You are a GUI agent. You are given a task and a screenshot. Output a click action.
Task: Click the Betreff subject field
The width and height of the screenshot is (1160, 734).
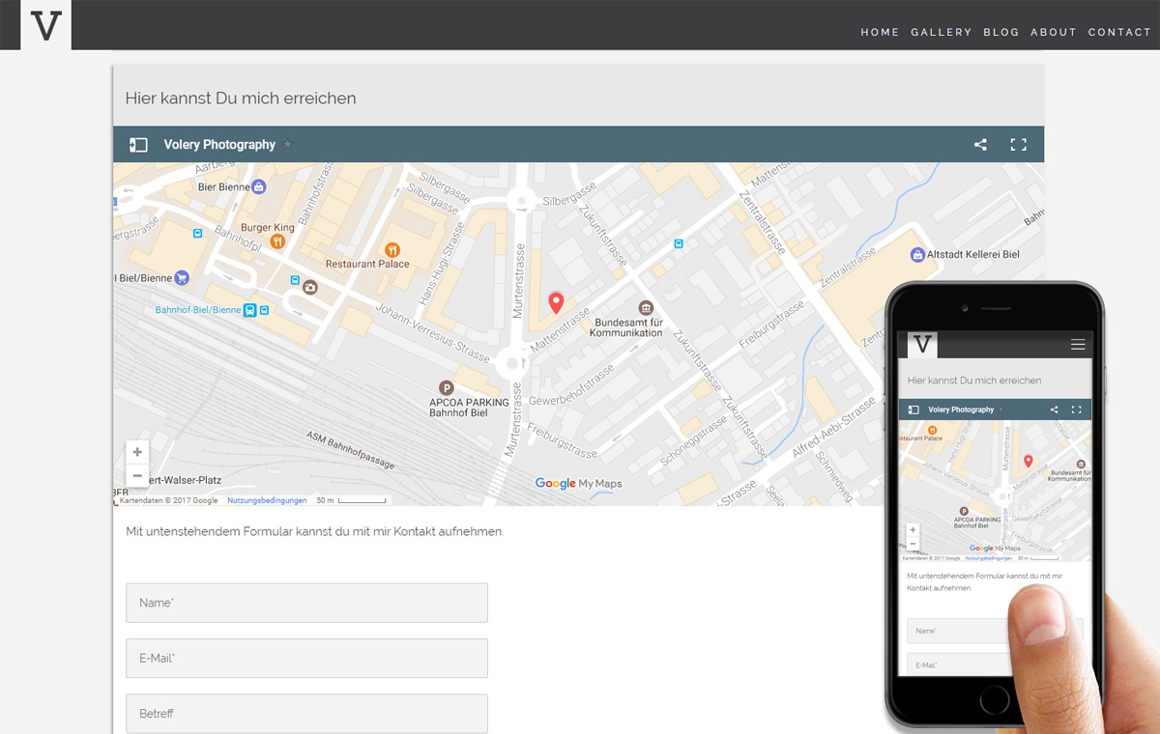[x=306, y=714]
